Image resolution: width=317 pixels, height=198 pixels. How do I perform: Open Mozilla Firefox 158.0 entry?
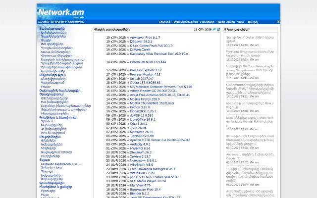click(x=145, y=99)
